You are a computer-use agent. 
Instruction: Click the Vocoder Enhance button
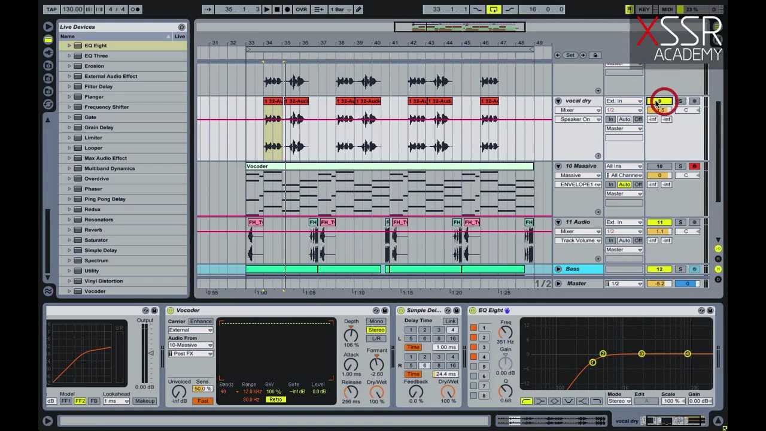click(x=200, y=321)
